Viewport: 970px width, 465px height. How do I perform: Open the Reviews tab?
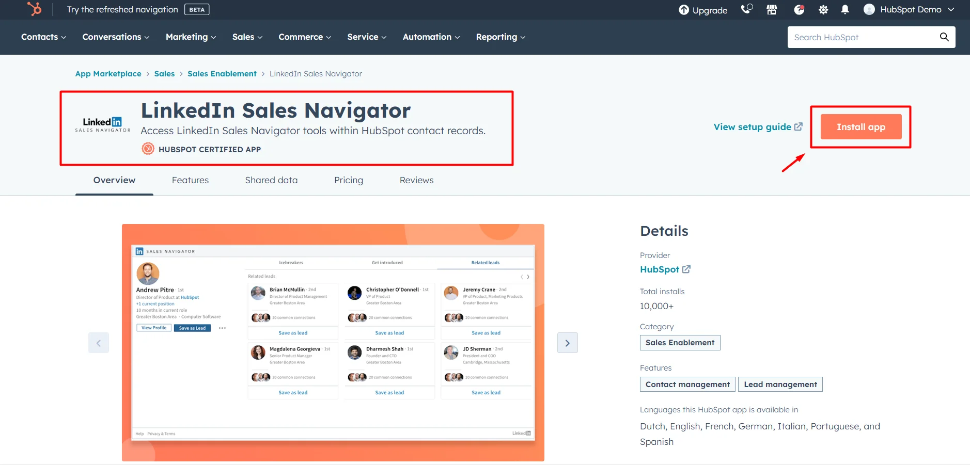416,180
